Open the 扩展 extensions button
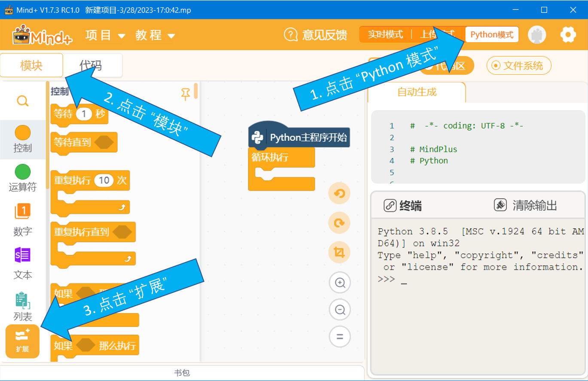588x381 pixels. pos(23,341)
